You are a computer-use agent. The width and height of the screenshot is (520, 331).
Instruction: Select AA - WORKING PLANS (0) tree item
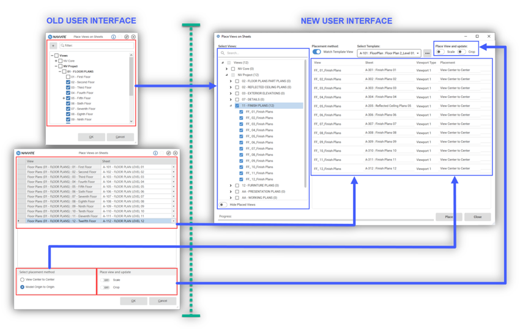[x=259, y=198]
